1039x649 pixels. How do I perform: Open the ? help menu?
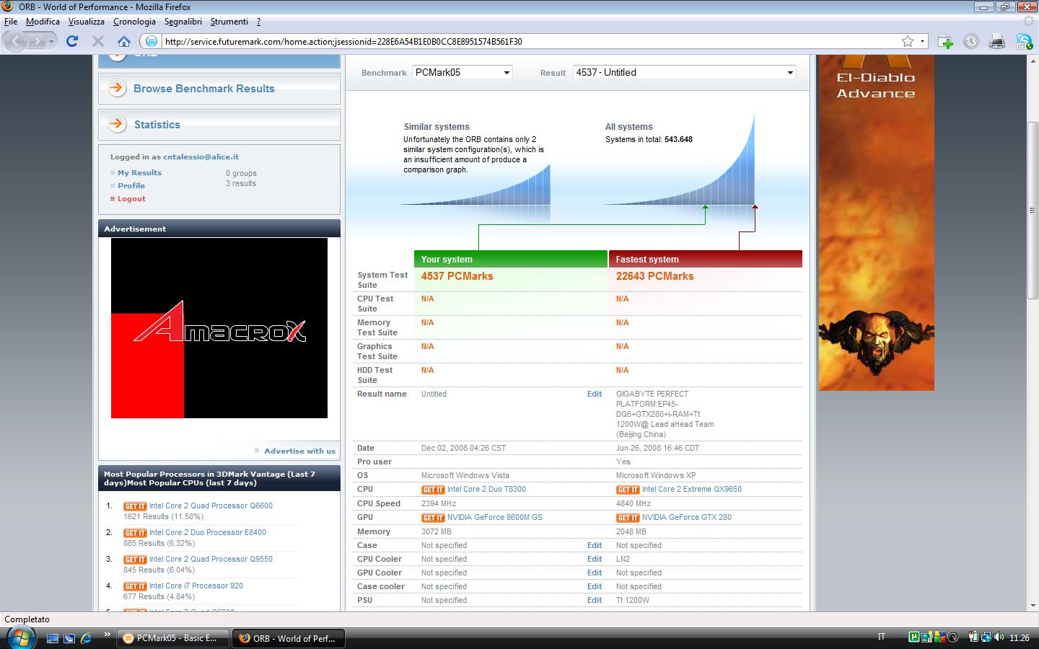pos(258,22)
